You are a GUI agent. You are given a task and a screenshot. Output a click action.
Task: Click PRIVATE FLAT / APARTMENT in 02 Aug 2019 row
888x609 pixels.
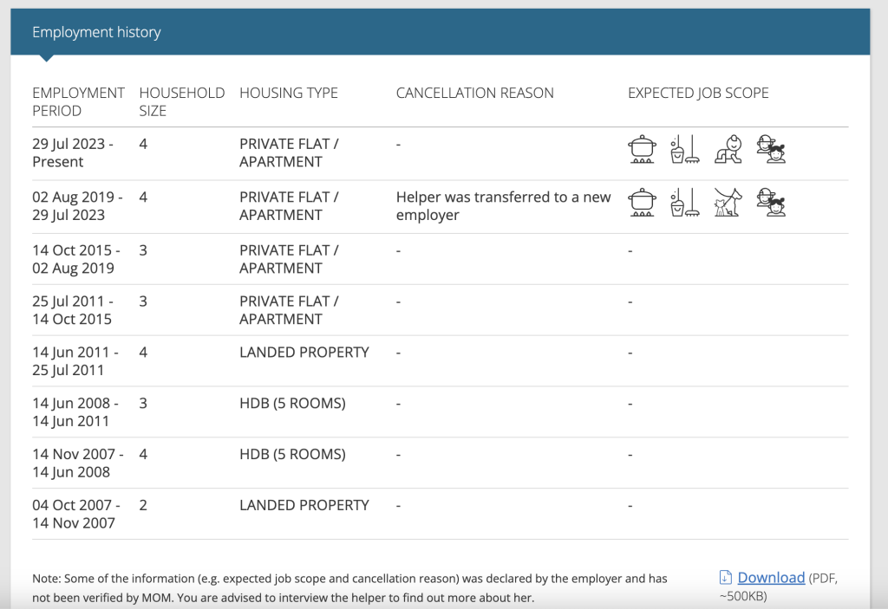coord(289,206)
